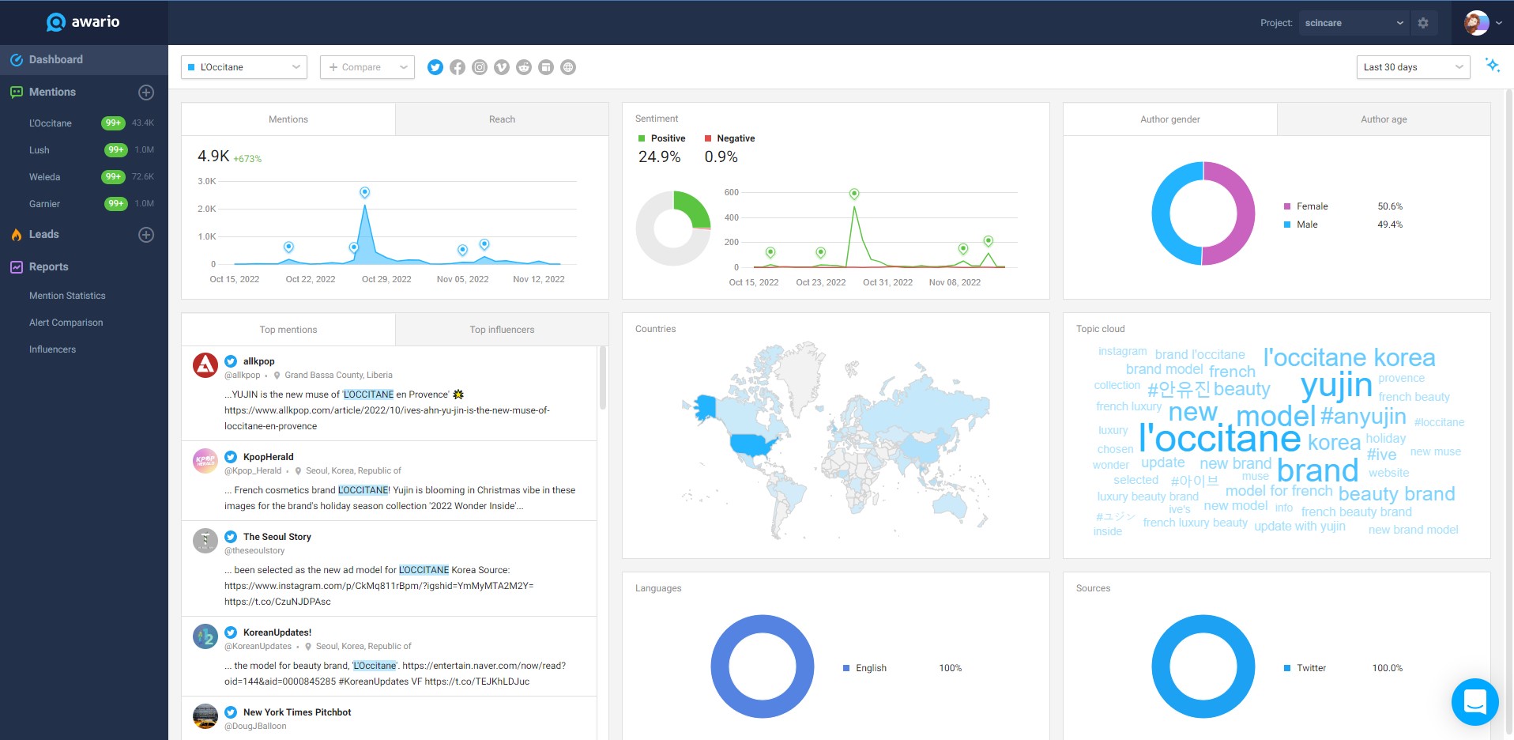Add a new leads alert with plus icon

click(146, 235)
